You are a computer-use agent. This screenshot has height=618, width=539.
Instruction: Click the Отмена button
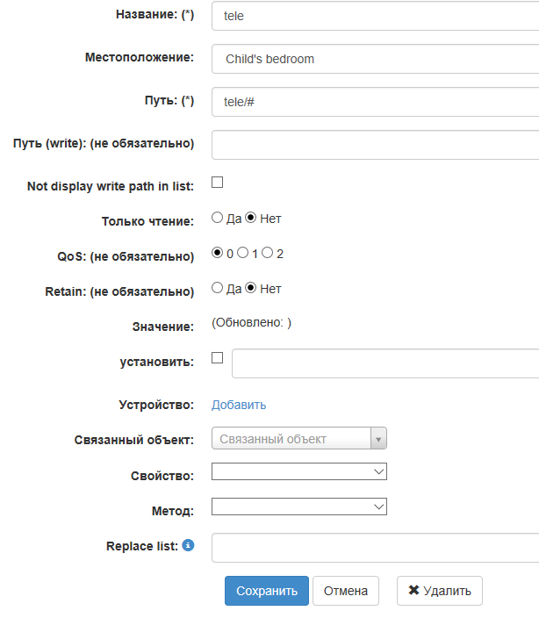346,591
